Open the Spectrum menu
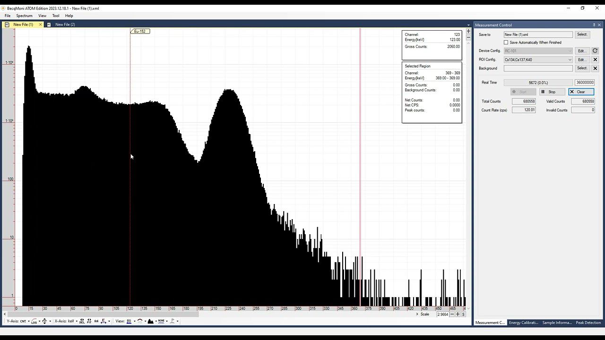Image resolution: width=605 pixels, height=340 pixels. 24,16
